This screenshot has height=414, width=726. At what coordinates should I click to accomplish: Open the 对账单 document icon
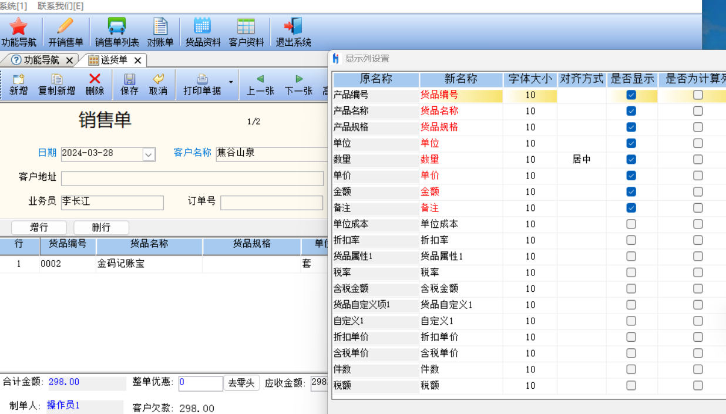160,27
